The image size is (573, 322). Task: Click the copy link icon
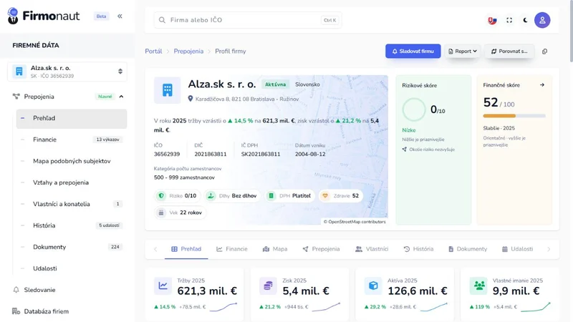point(544,52)
